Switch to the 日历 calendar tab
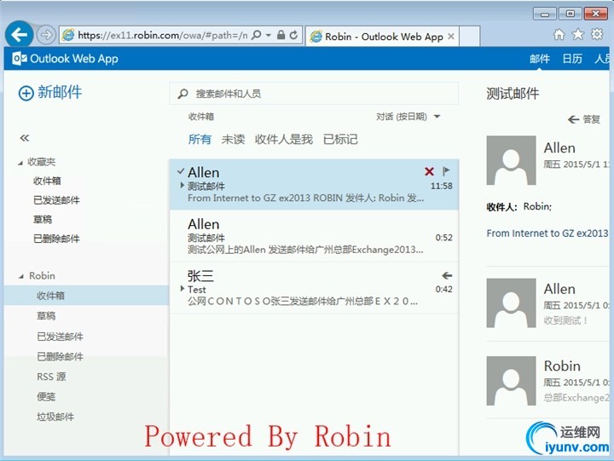 (x=572, y=59)
